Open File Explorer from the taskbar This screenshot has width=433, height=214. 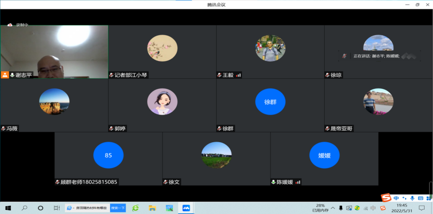point(152,208)
